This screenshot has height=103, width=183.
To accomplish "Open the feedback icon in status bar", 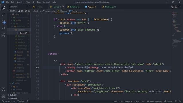I will 176,101.
